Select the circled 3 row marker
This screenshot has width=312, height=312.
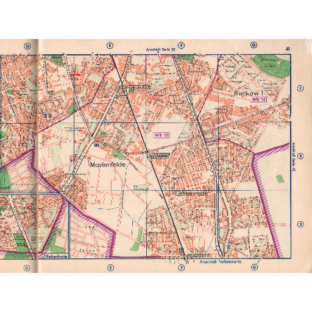pos(300,224)
